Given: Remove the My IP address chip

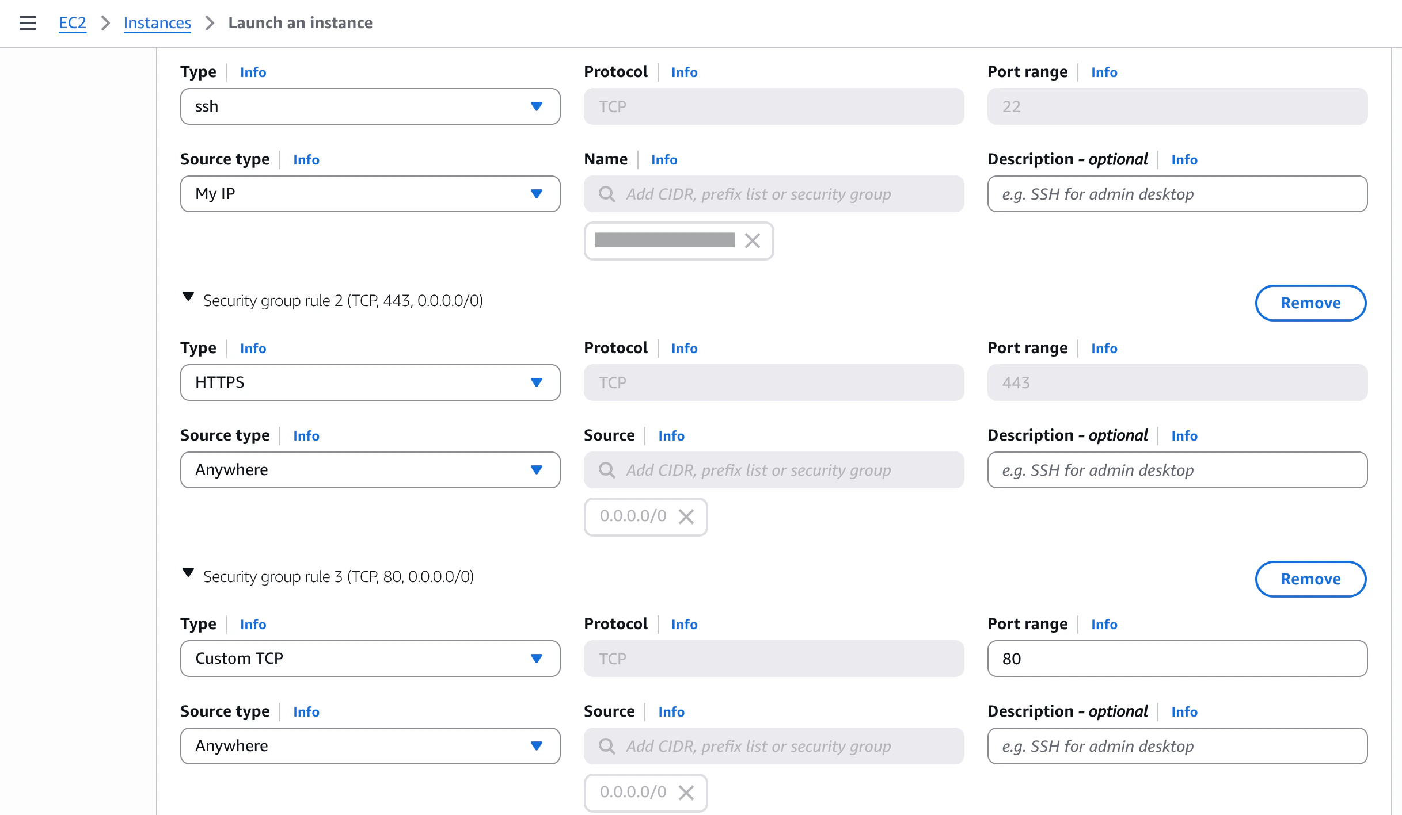Looking at the screenshot, I should pos(752,240).
